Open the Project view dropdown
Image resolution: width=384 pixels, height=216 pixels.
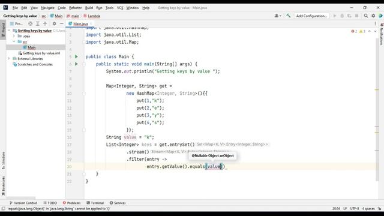16,24
